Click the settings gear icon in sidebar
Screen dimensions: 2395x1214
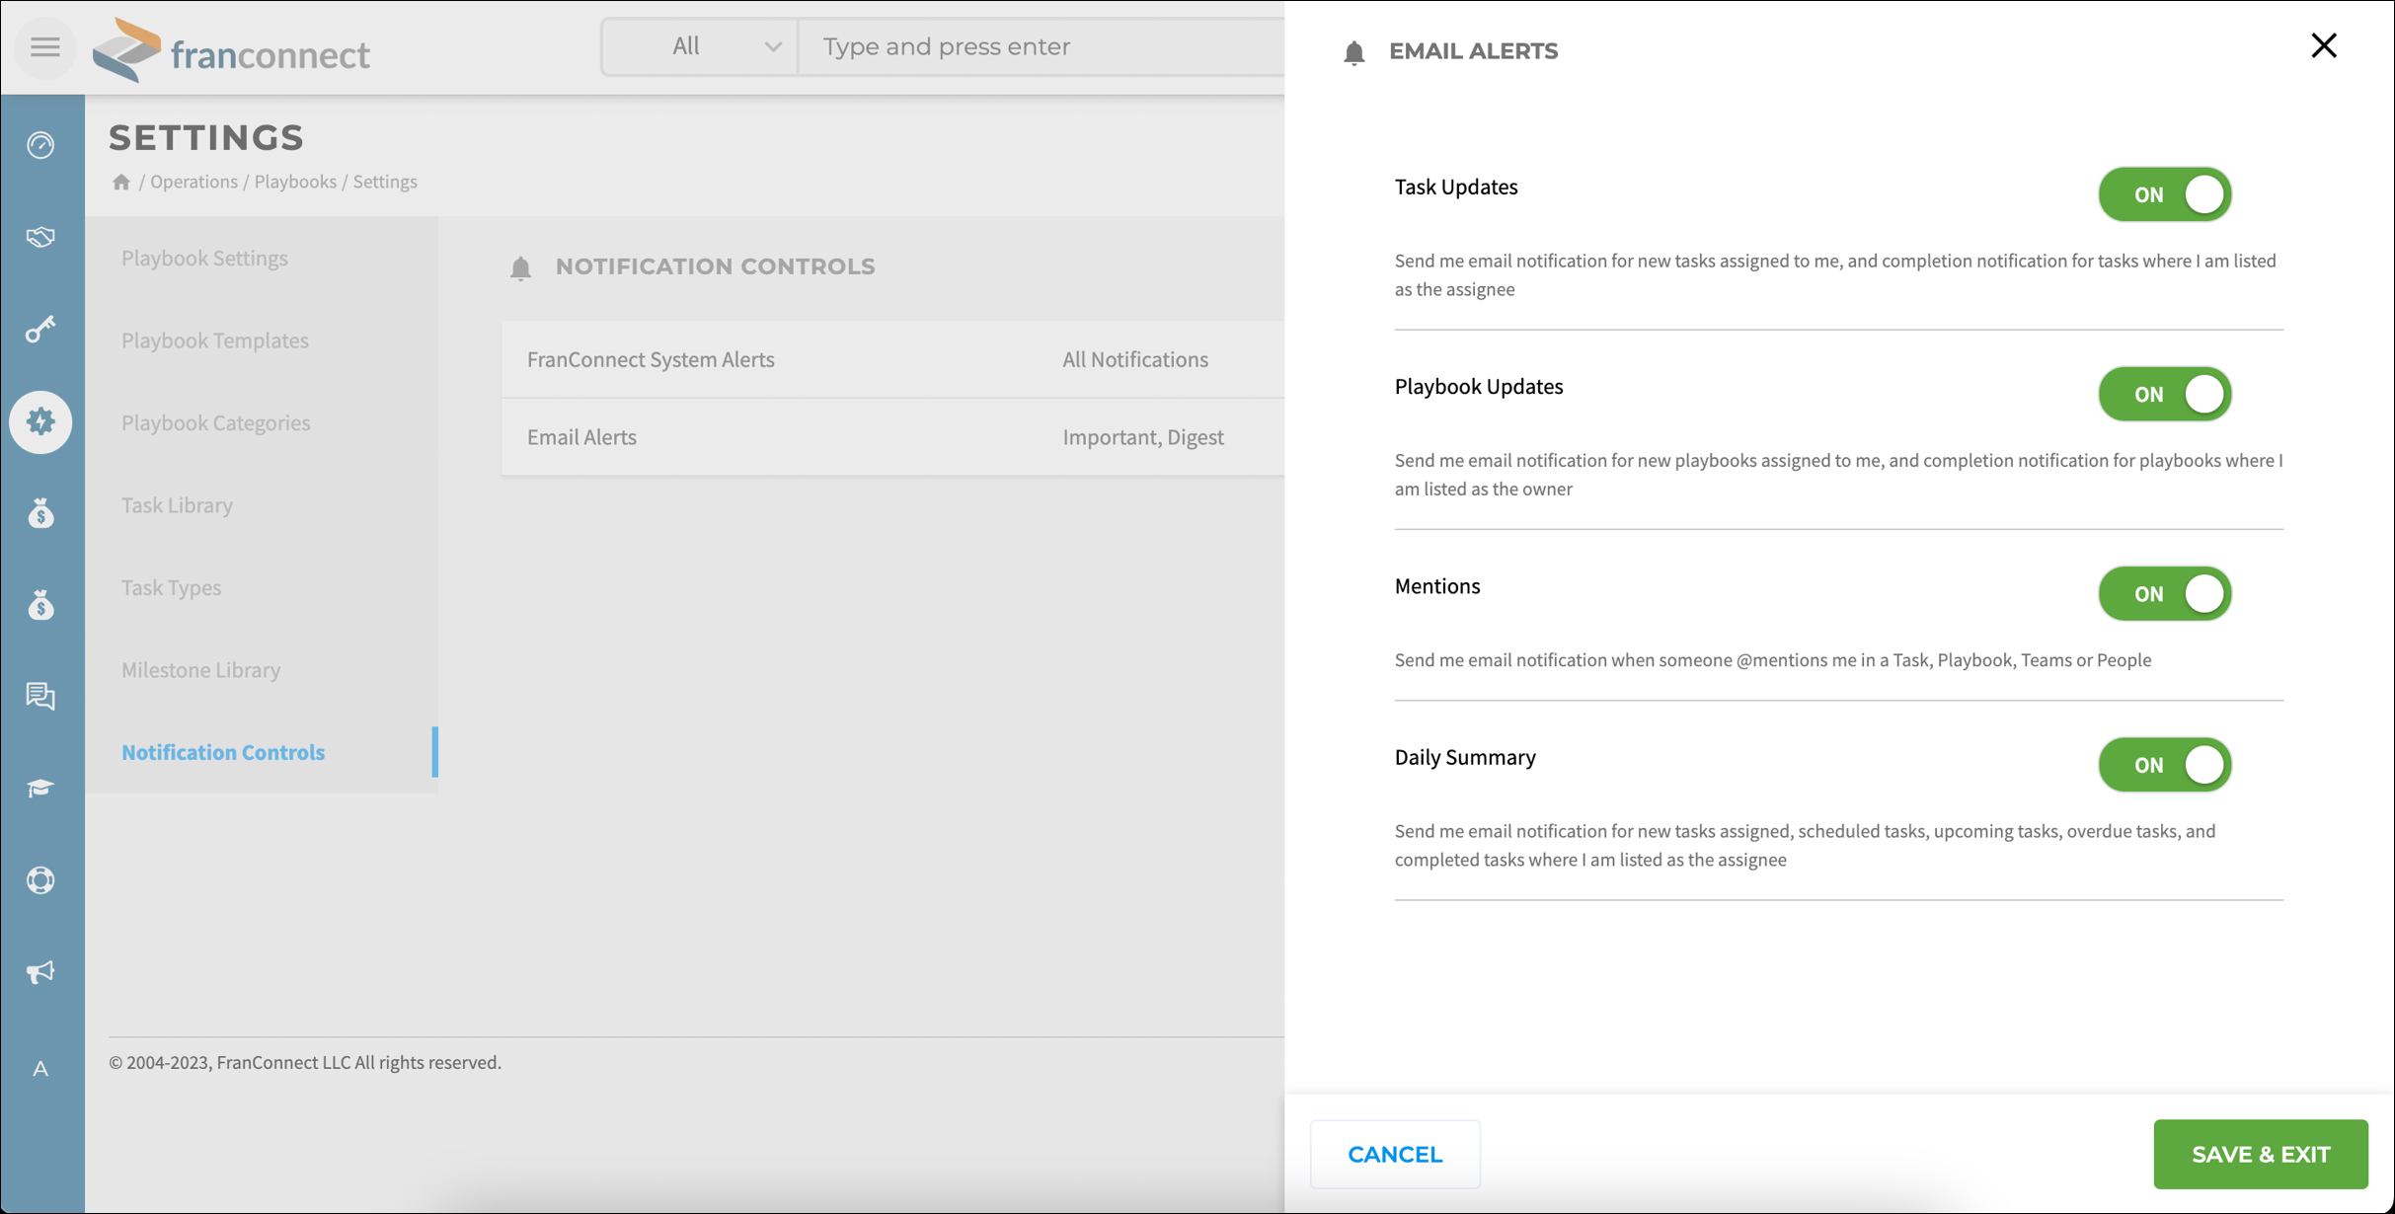(x=40, y=421)
